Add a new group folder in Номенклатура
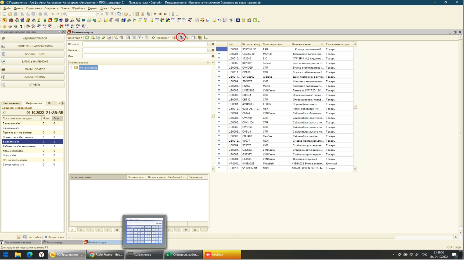This screenshot has height=260, width=464. click(93, 38)
